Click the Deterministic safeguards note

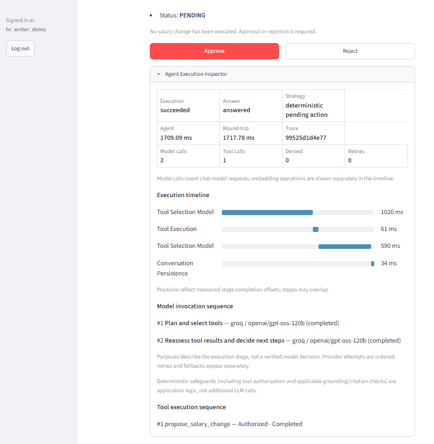277,386
